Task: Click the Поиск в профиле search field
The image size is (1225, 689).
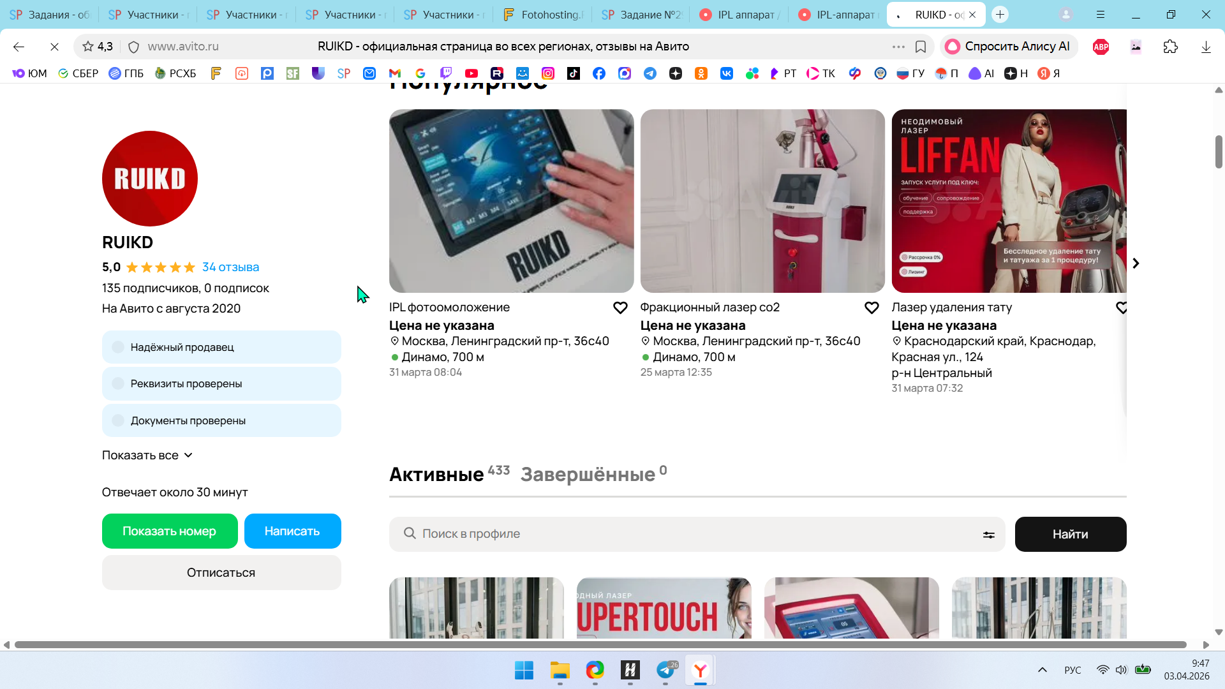Action: 689,534
